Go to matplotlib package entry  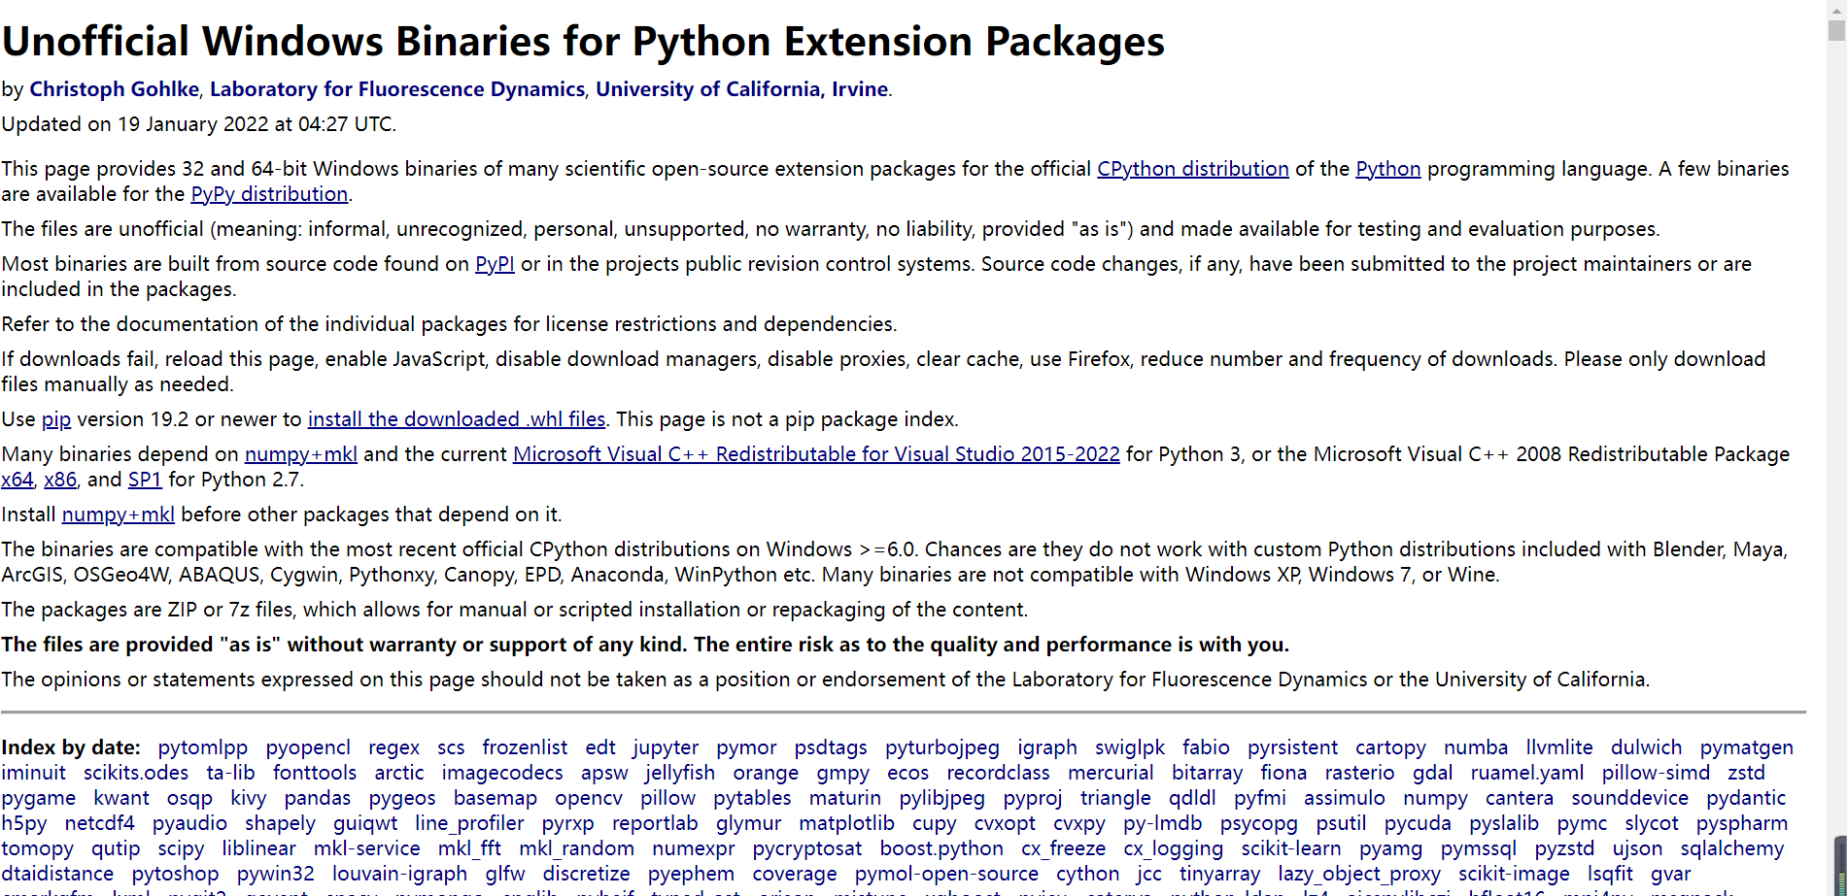point(847,823)
